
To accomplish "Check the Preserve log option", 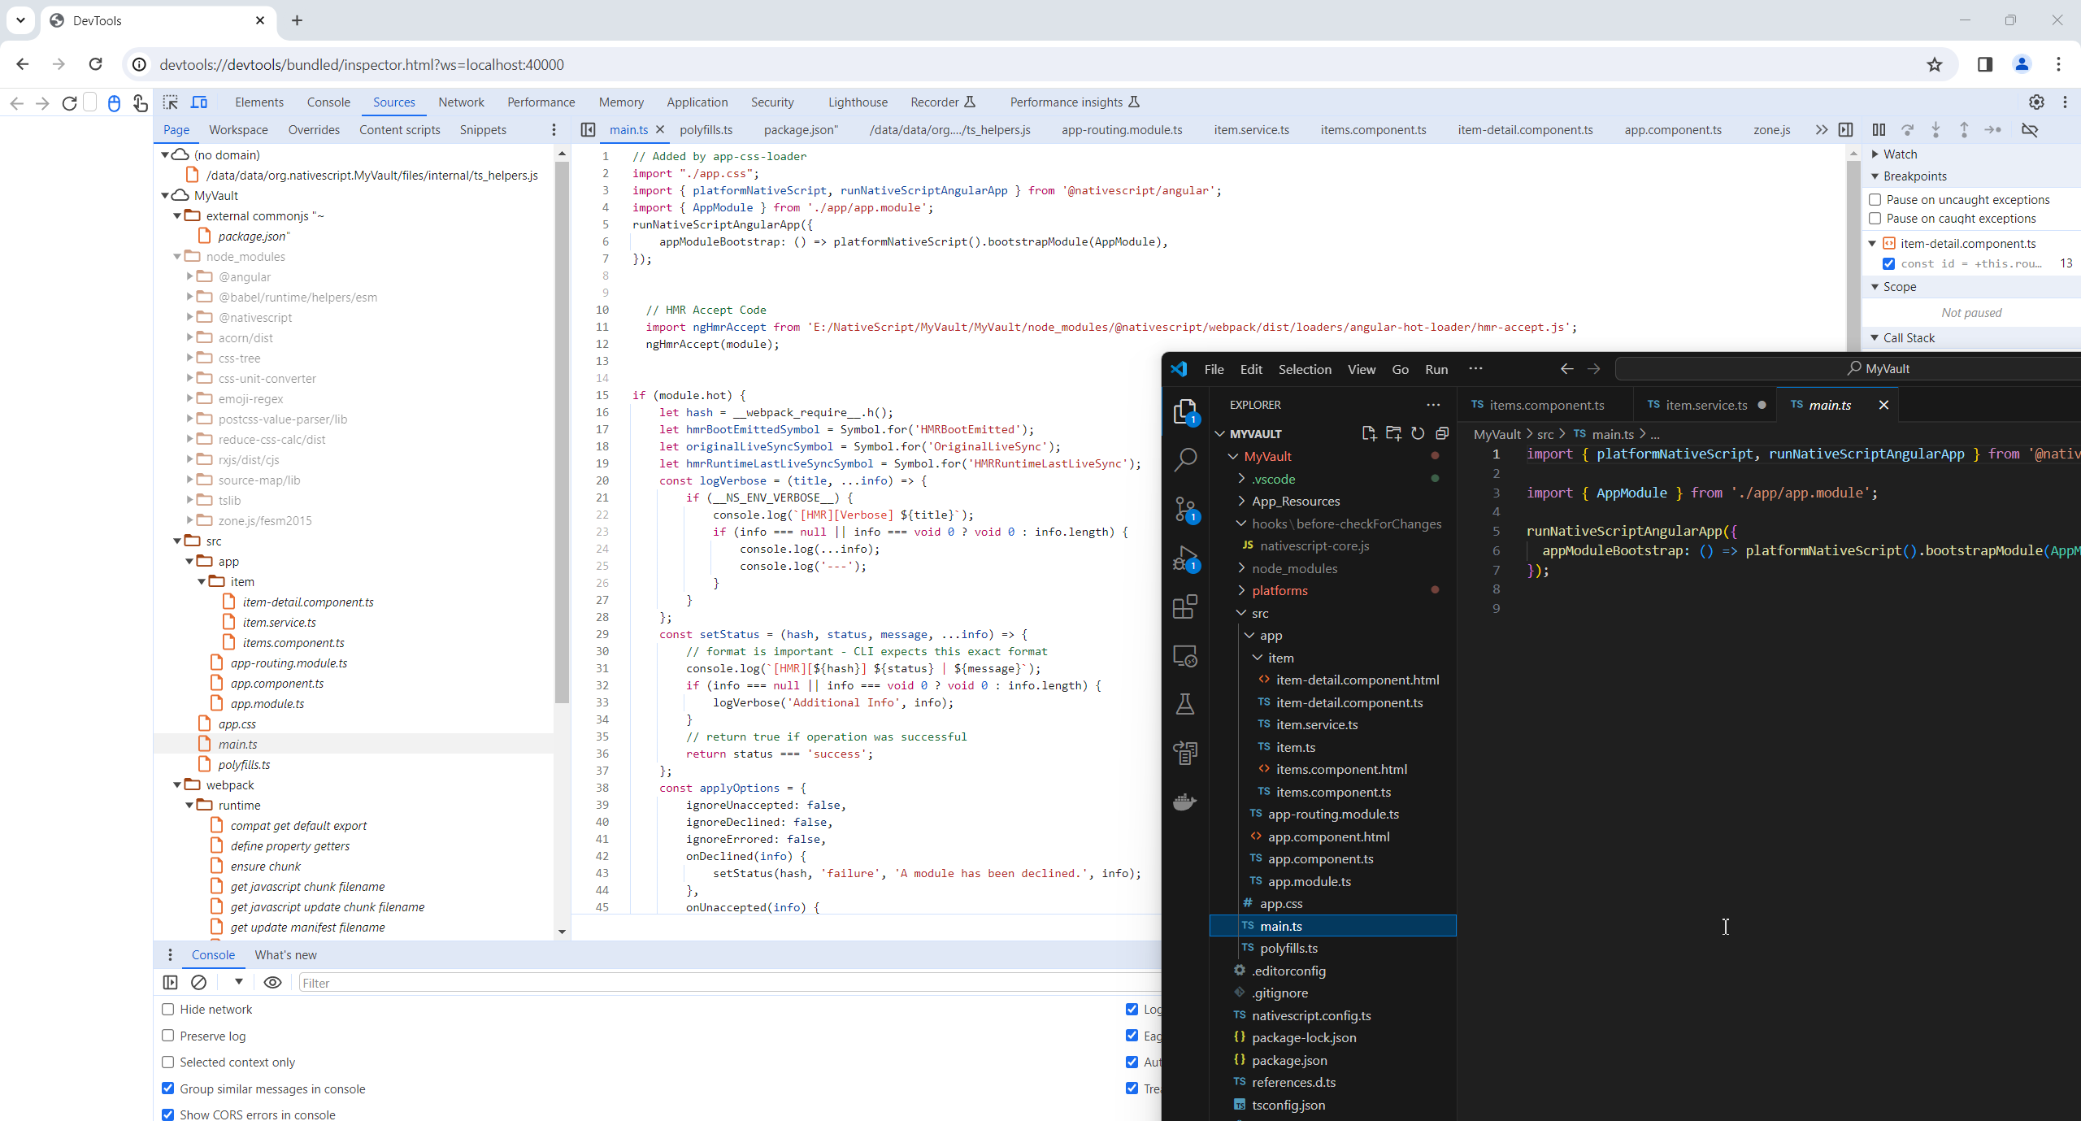I will pyautogui.click(x=168, y=1036).
